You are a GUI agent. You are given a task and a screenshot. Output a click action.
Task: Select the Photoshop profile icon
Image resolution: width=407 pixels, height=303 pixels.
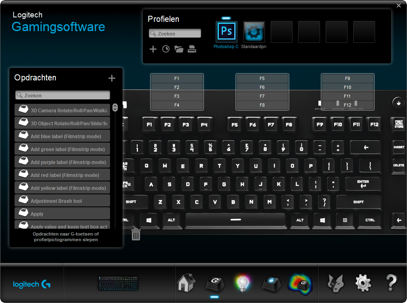226,32
